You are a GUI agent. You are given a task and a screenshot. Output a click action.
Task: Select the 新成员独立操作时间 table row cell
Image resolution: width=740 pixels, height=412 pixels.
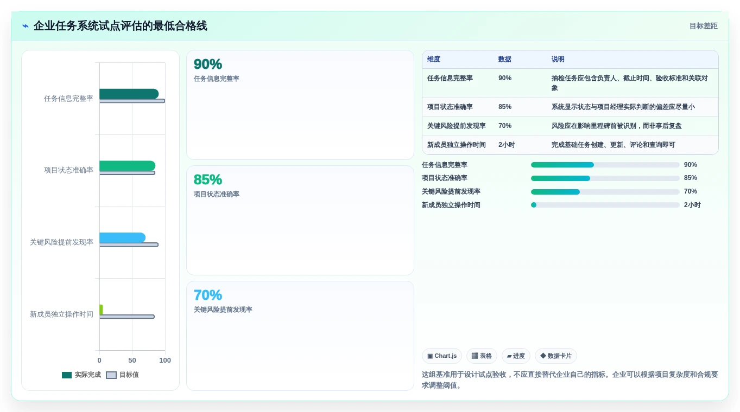tap(457, 145)
